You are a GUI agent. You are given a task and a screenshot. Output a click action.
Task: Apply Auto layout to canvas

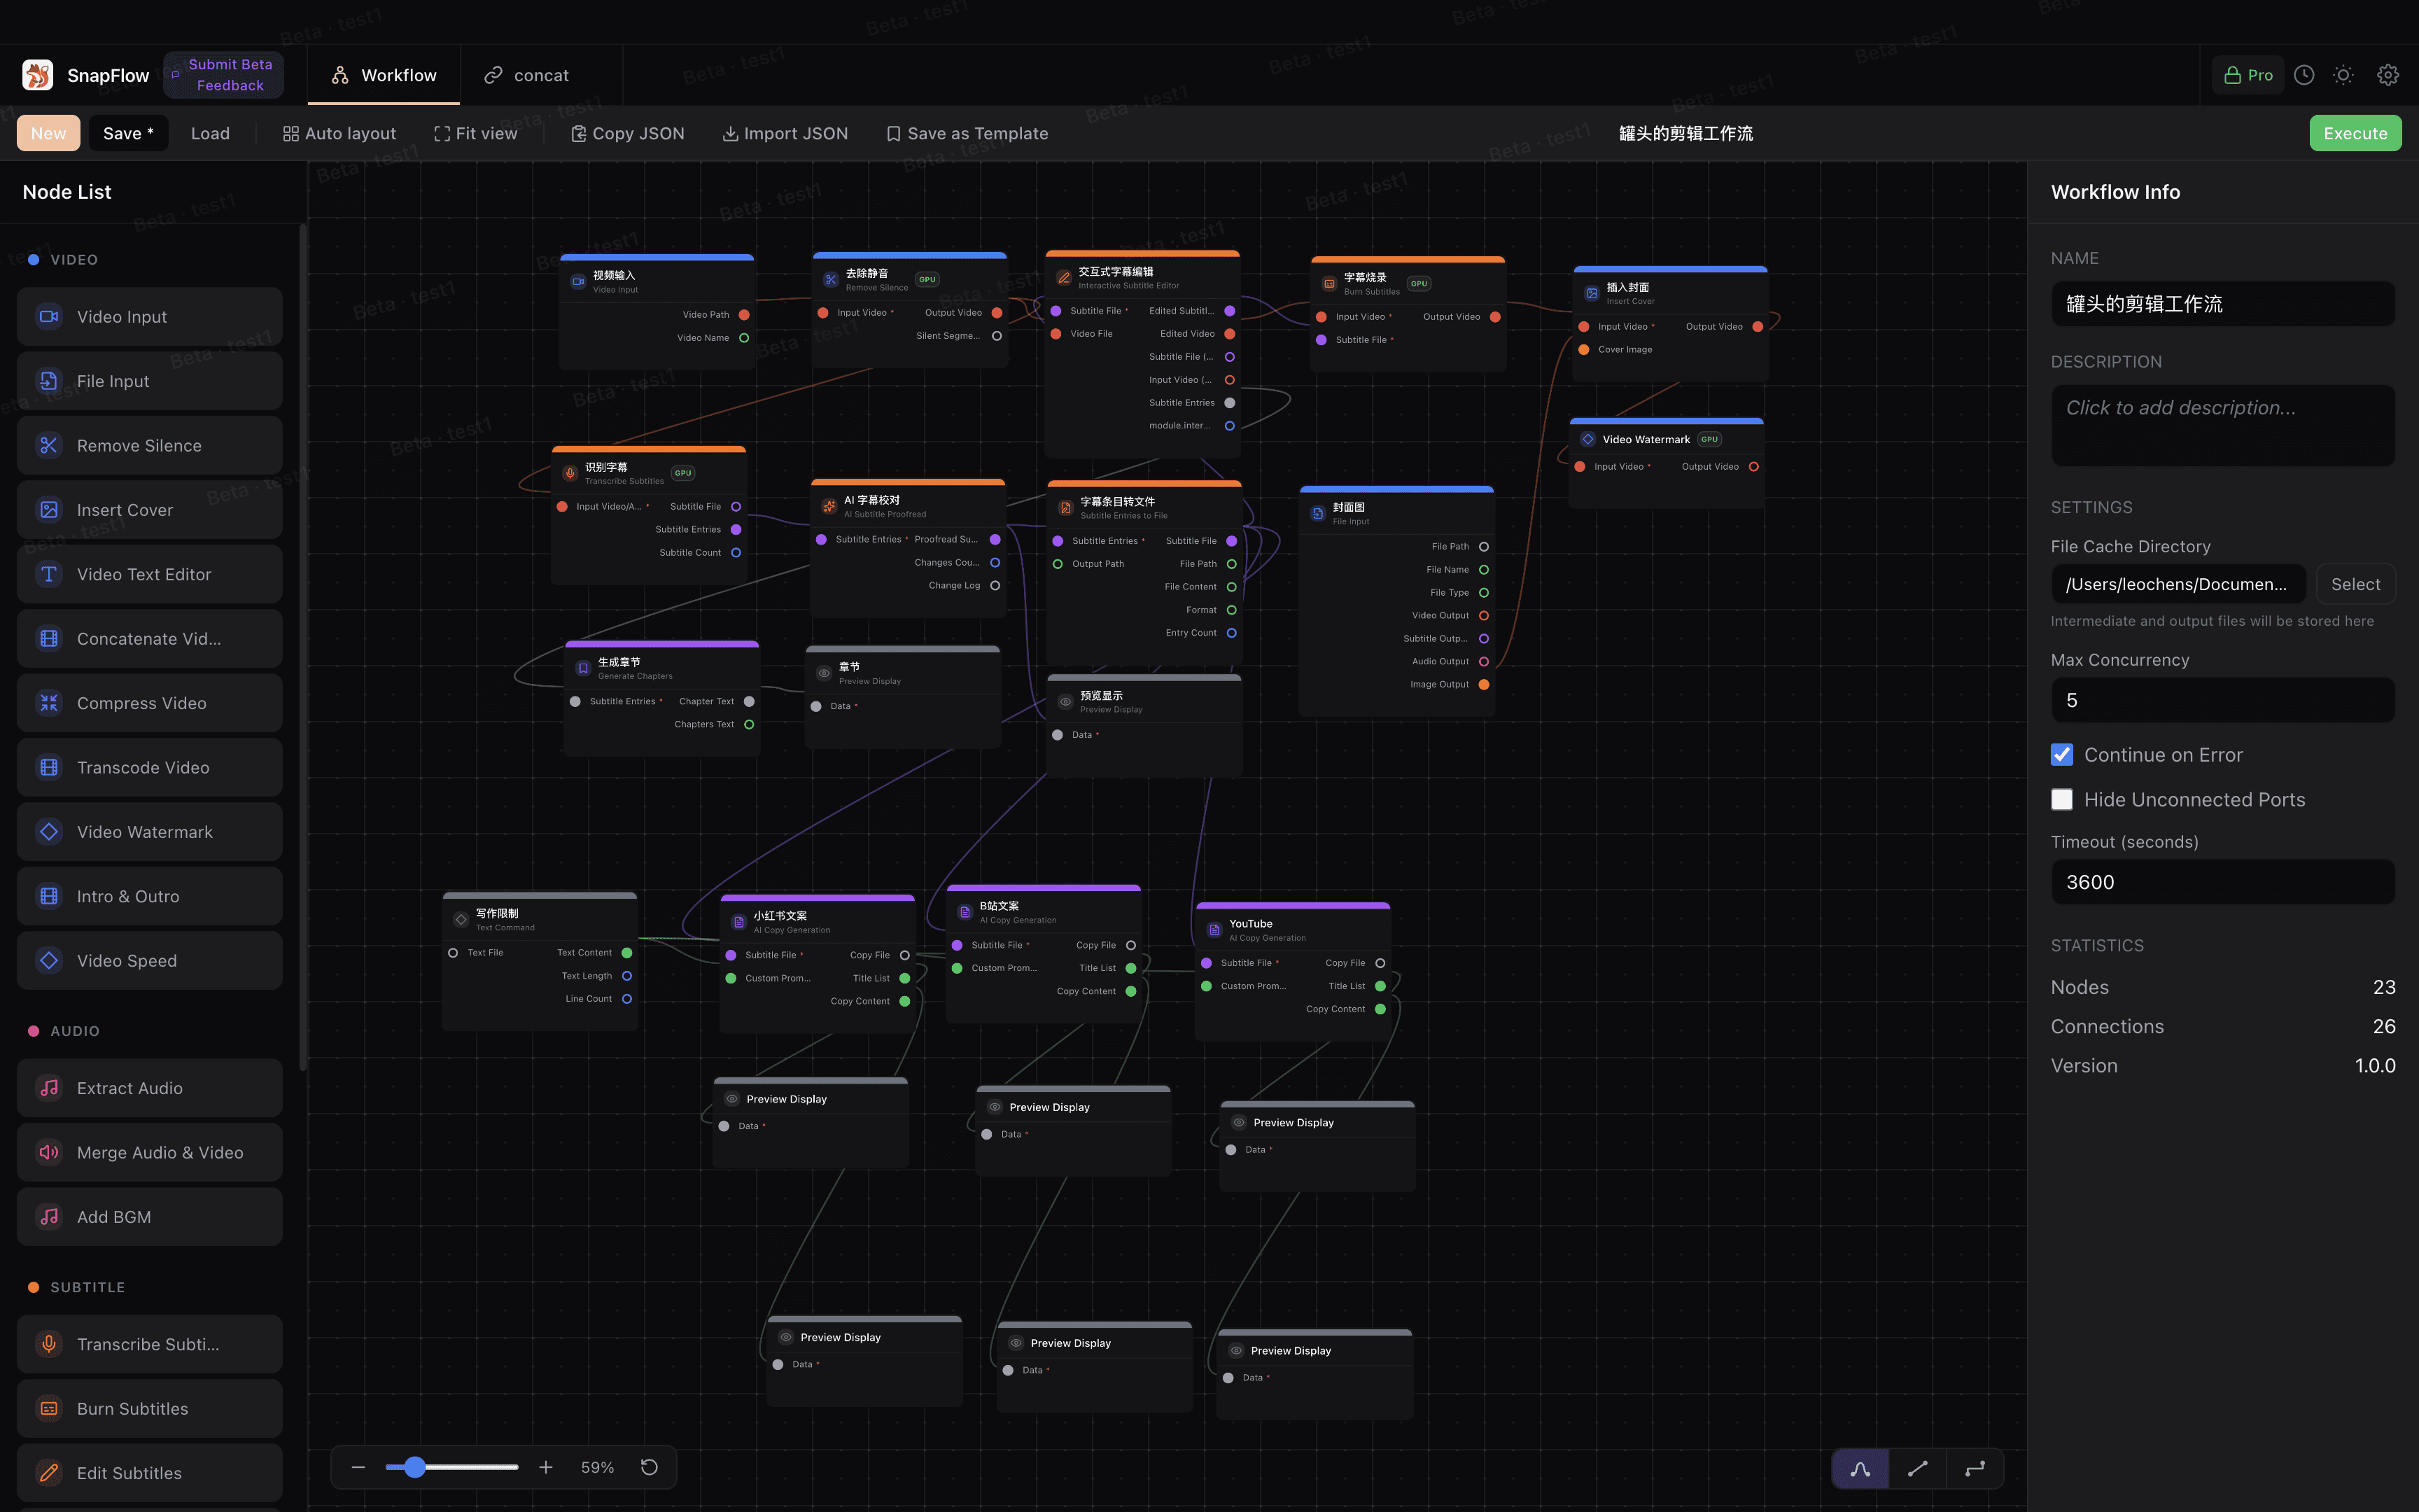click(339, 133)
